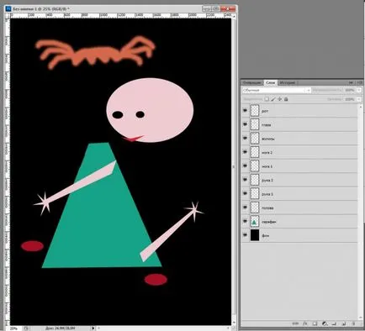The width and height of the screenshot is (365, 331).
Task: Open the fill slider arrow
Action: tap(359, 99)
